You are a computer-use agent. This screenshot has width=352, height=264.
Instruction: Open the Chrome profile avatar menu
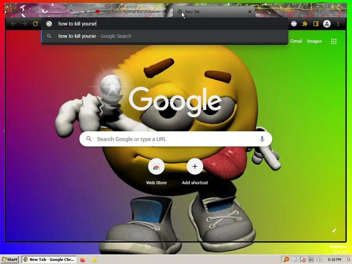point(327,24)
